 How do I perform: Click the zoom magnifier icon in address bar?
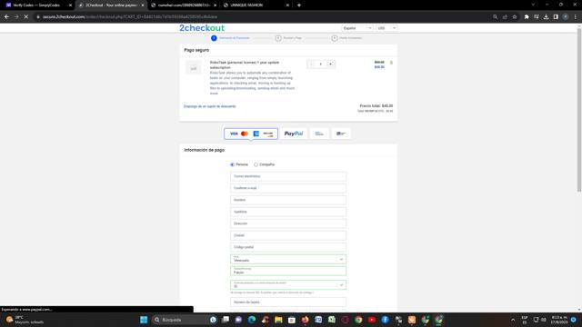495,16
